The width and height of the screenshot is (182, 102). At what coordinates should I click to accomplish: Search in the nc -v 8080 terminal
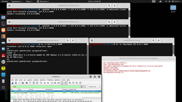pyautogui.click(x=68, y=40)
